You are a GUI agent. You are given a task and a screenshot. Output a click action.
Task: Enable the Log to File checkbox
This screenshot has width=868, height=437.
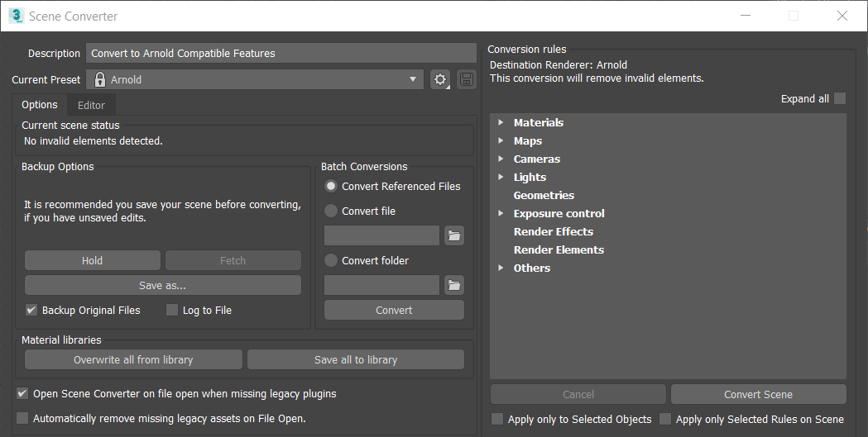click(172, 310)
